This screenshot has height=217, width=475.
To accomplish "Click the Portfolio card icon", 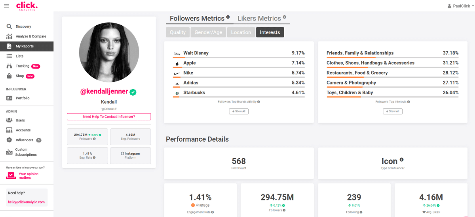I will coord(9,98).
